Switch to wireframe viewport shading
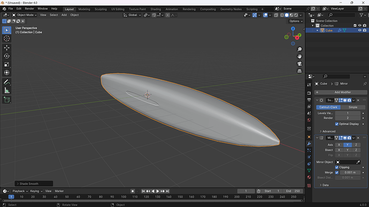This screenshot has height=207, width=369. click(x=282, y=15)
